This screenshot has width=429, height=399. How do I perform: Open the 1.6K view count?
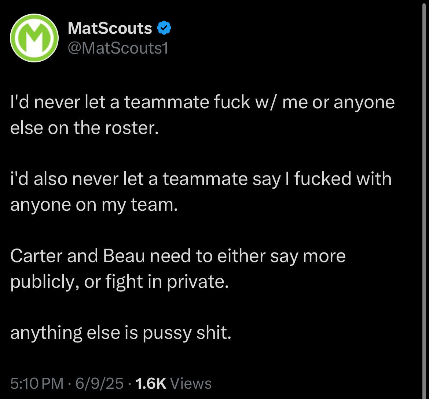coord(151,383)
